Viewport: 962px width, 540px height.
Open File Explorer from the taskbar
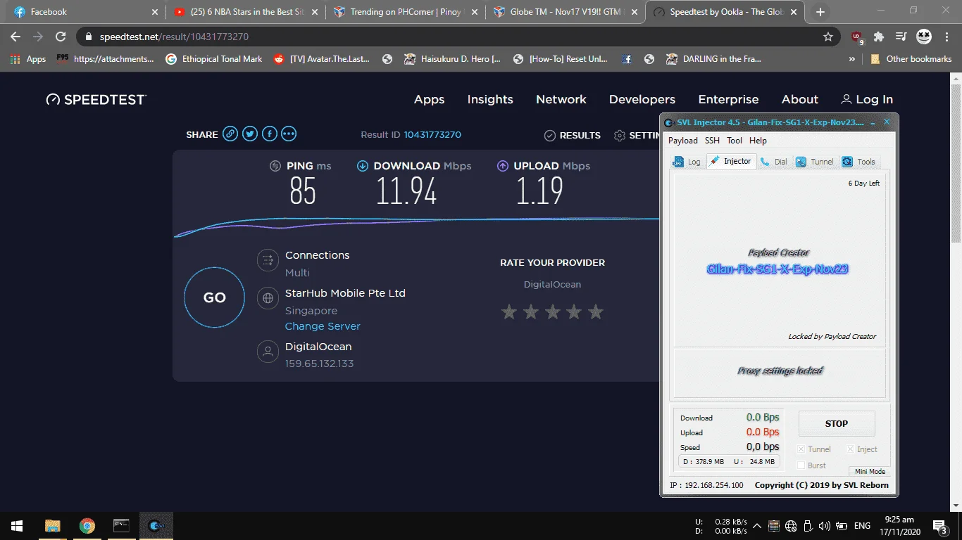pos(52,525)
